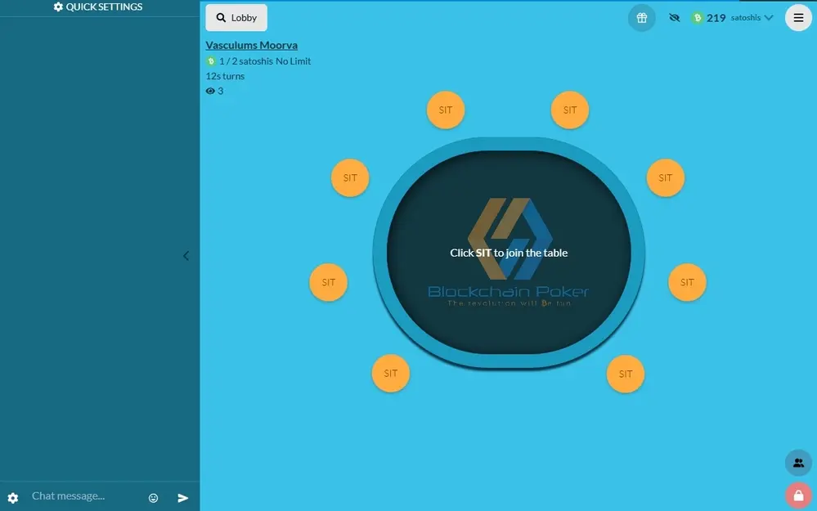This screenshot has width=817, height=511.
Task: Expand the satoshis currency dropdown
Action: (x=752, y=18)
